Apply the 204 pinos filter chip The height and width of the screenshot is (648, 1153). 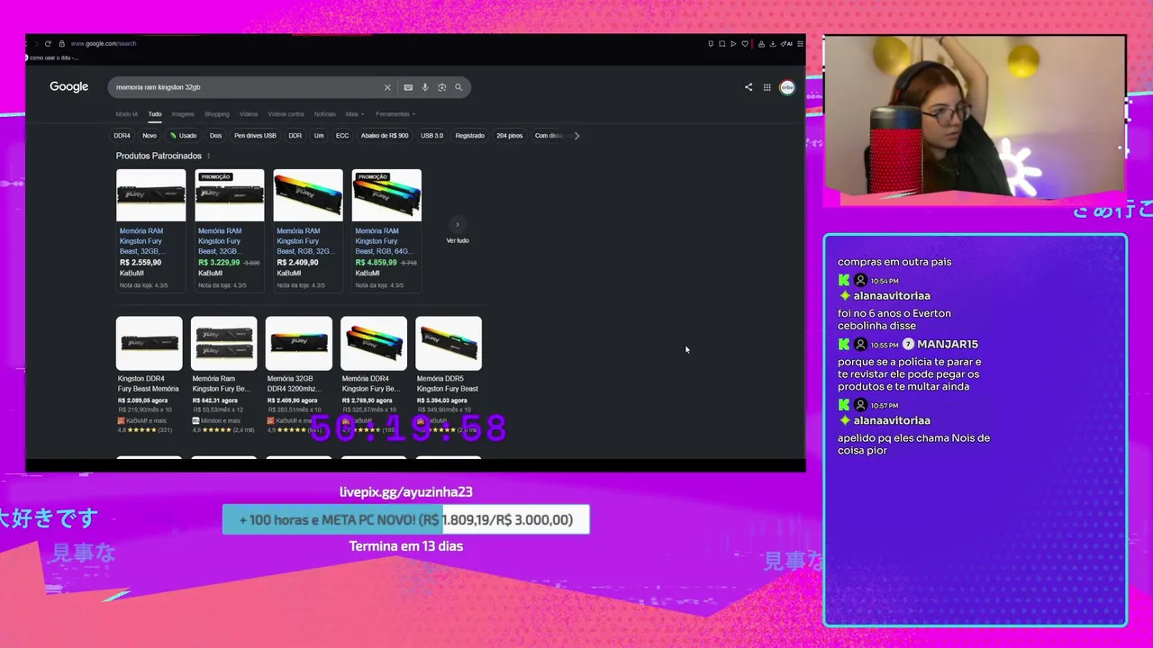click(510, 136)
